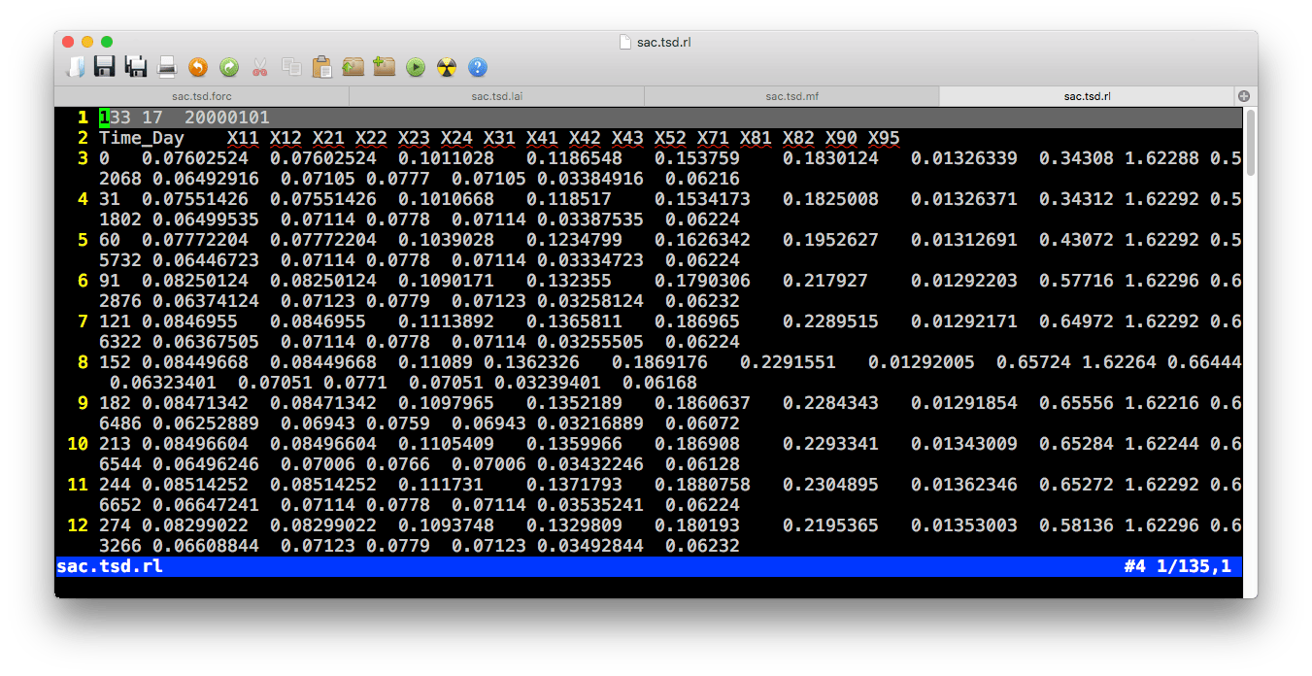
Task: Click the sac.tsd.rl status bar filename
Action: point(110,566)
